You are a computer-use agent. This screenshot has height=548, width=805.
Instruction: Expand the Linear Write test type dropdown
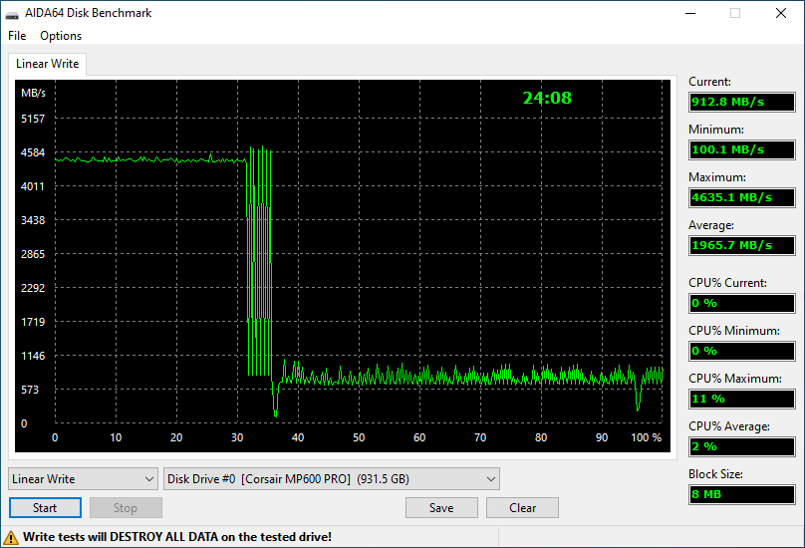tap(83, 478)
